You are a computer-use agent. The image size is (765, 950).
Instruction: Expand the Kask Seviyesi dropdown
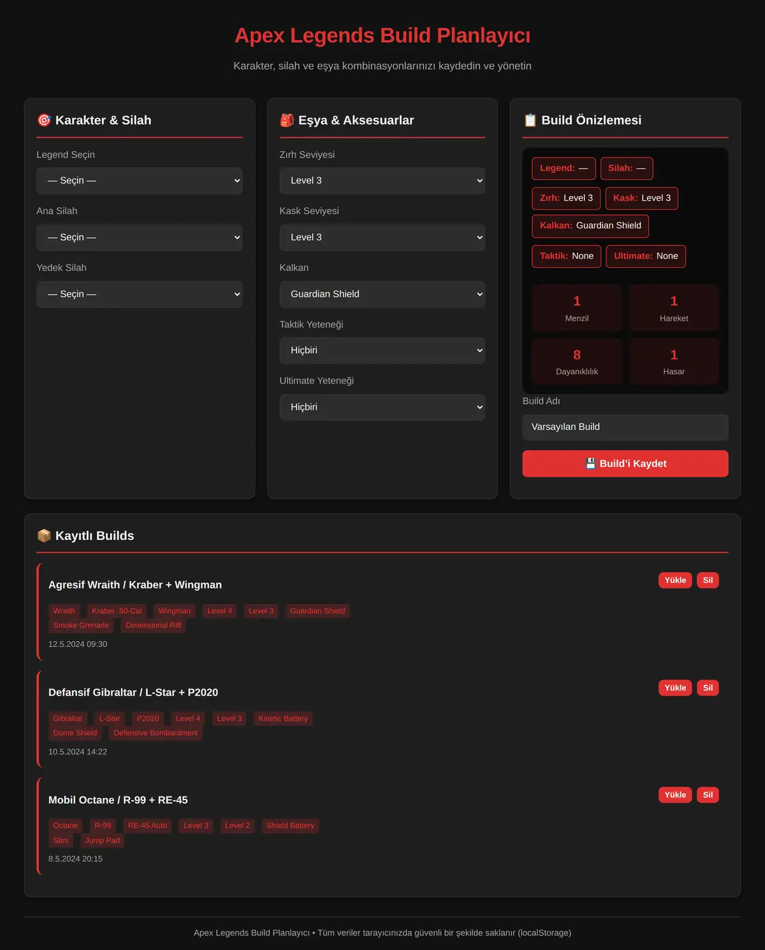pos(382,237)
